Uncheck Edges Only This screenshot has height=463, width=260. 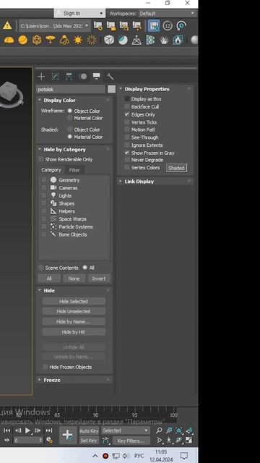click(127, 114)
